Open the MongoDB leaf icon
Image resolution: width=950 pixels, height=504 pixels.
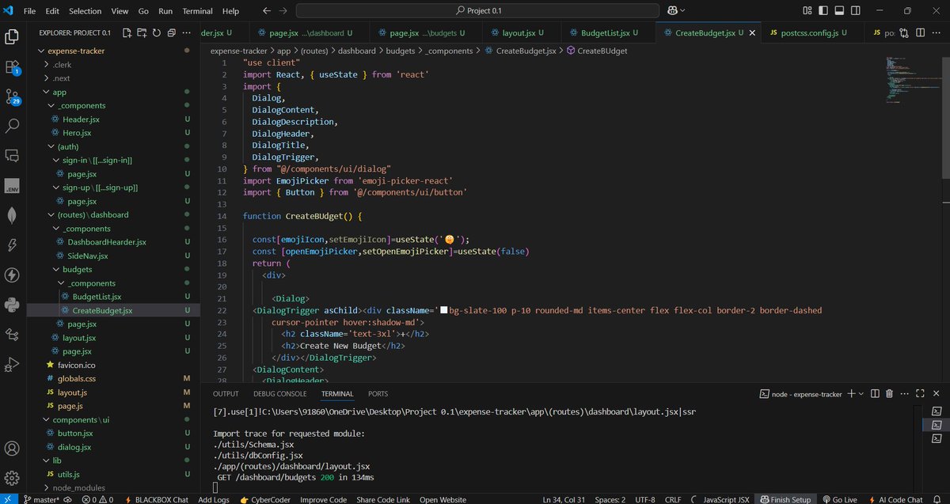(12, 215)
